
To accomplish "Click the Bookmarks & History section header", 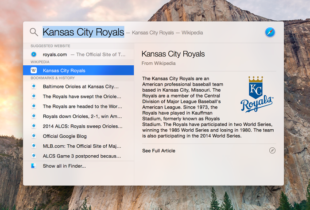I will [x=53, y=78].
